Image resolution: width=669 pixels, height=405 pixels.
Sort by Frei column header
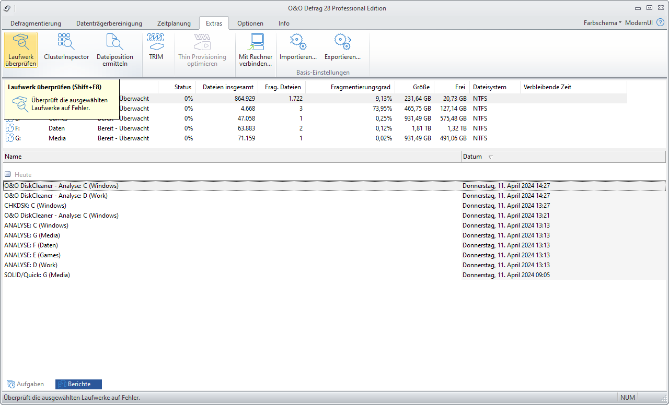pos(452,87)
